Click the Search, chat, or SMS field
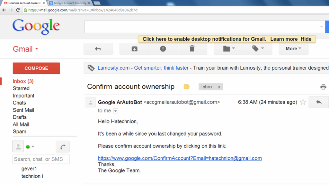The image size is (329, 185). [x=41, y=159]
